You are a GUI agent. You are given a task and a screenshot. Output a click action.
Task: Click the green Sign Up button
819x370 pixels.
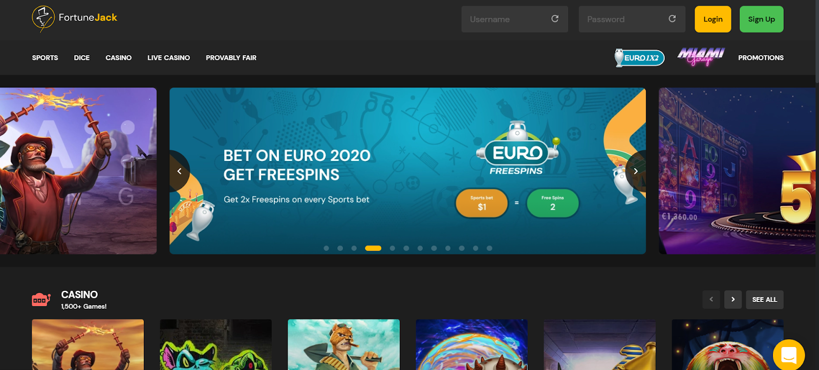[x=761, y=19]
